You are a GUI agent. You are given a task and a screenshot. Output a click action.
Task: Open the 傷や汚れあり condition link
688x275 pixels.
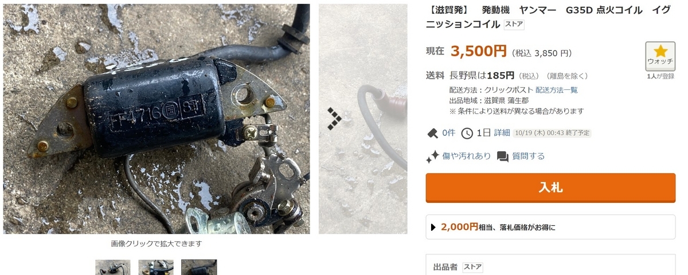466,156
